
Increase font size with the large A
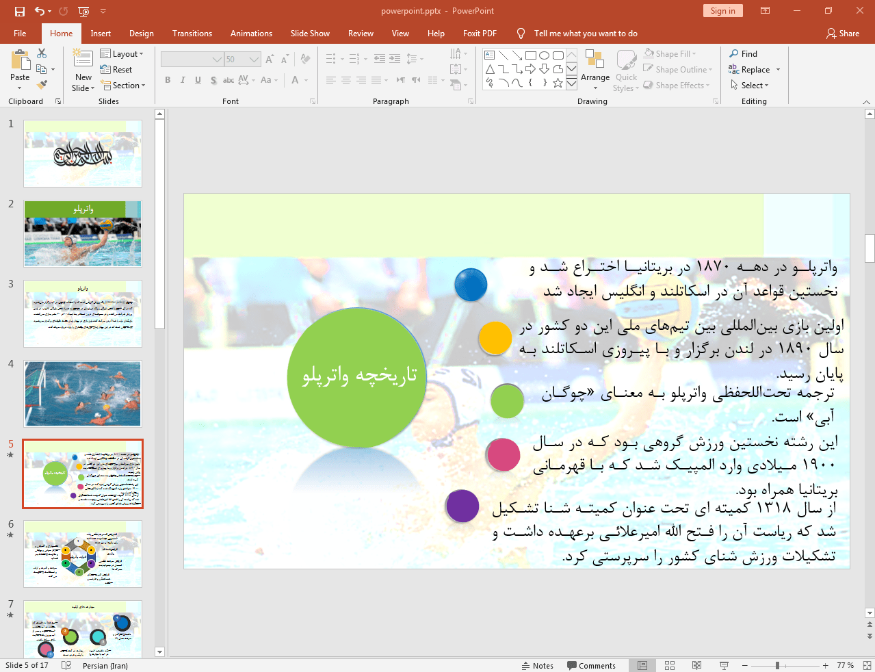click(x=270, y=60)
